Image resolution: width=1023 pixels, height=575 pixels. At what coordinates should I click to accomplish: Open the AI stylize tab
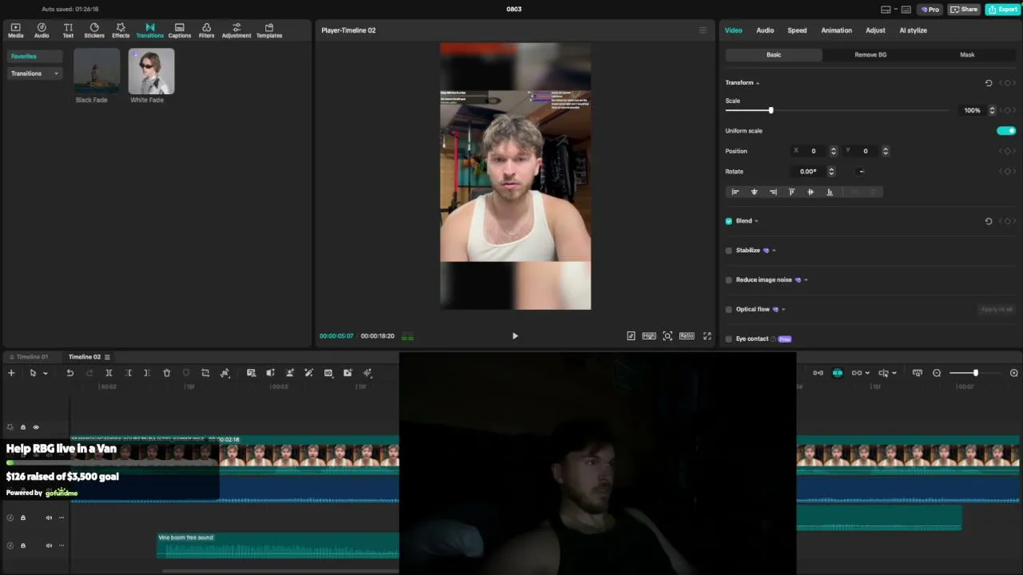point(913,30)
